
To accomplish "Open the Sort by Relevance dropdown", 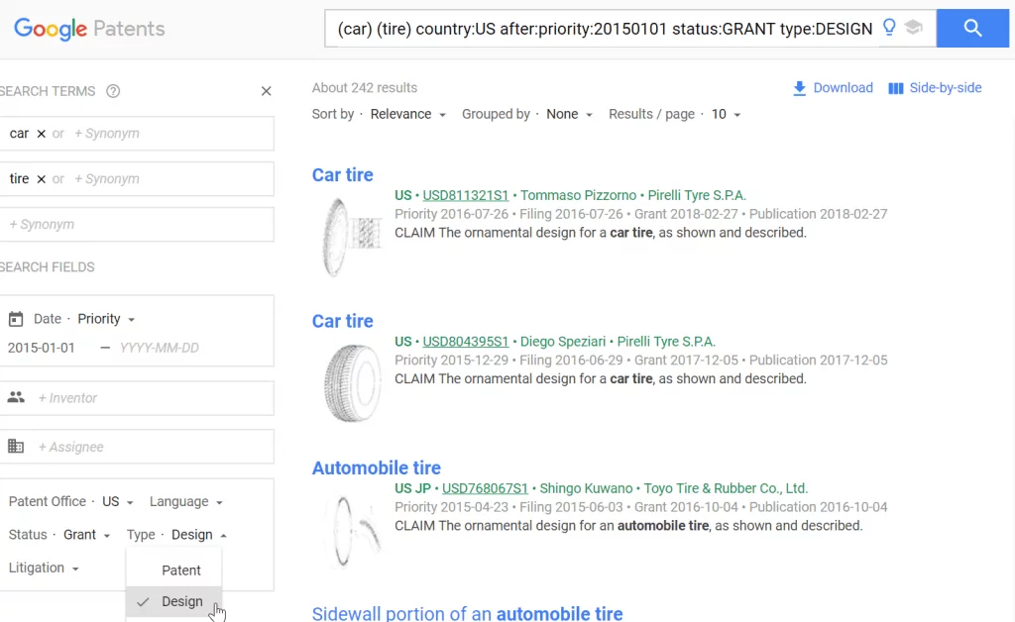I will (407, 115).
